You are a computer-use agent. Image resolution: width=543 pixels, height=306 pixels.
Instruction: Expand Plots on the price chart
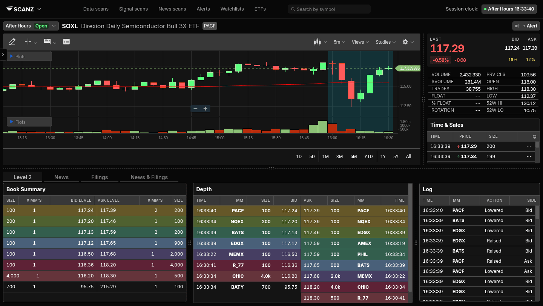[29, 56]
